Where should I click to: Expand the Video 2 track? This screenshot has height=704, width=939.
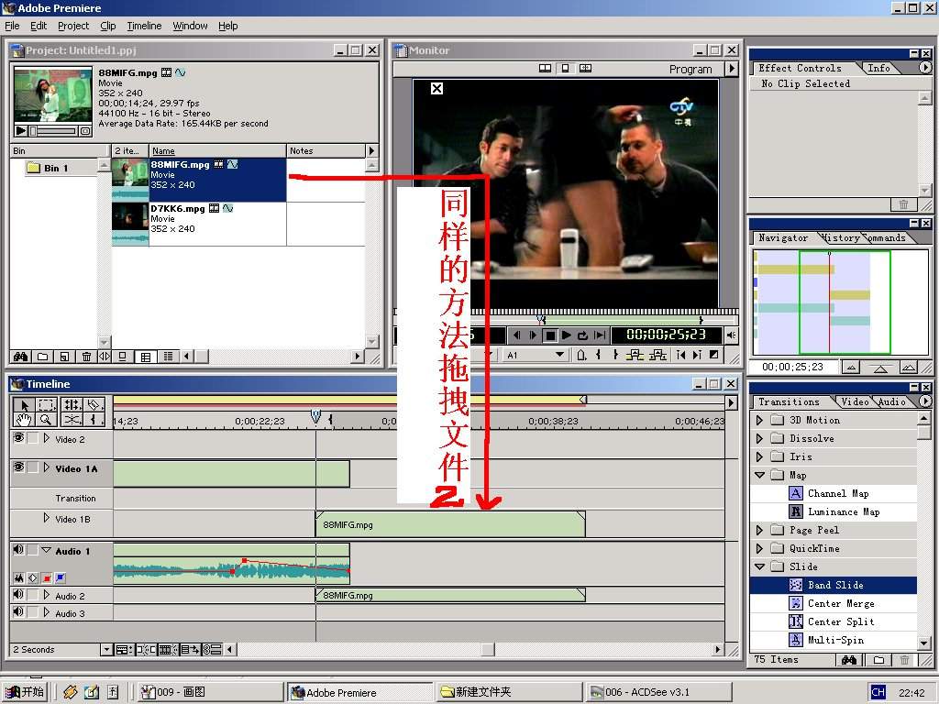pyautogui.click(x=47, y=438)
